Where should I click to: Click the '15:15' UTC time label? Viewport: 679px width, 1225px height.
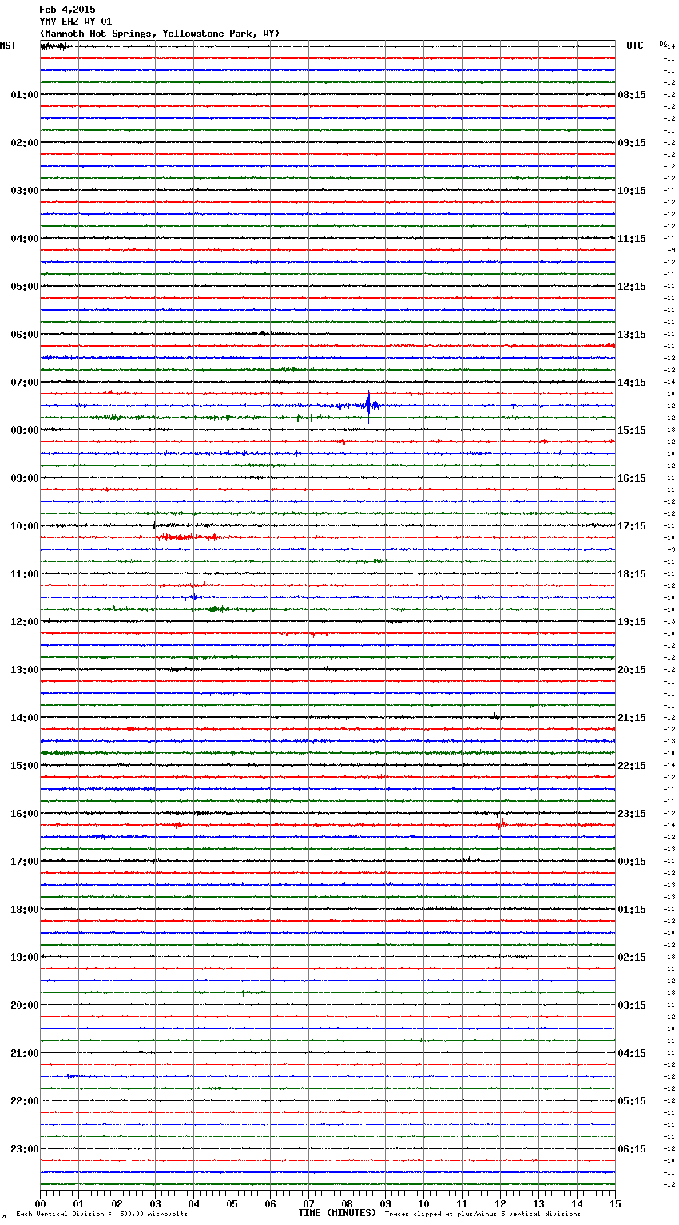point(632,430)
